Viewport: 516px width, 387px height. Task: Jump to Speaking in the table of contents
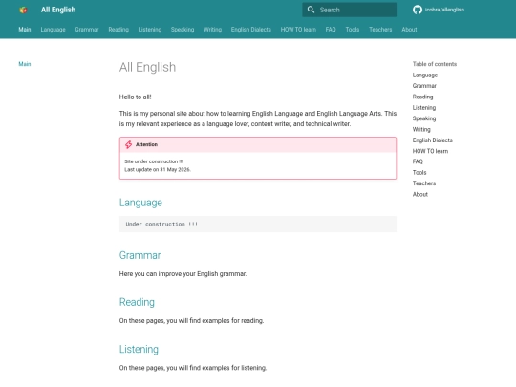point(424,118)
